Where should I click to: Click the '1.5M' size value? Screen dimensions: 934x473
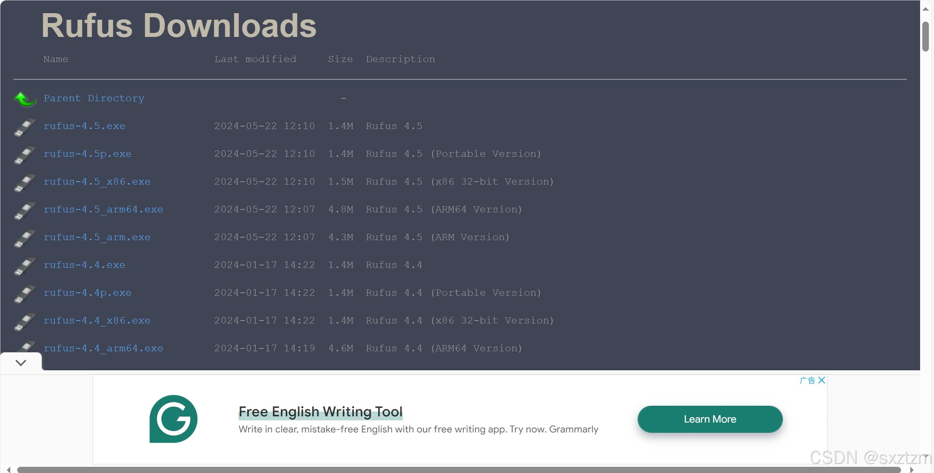[341, 182]
